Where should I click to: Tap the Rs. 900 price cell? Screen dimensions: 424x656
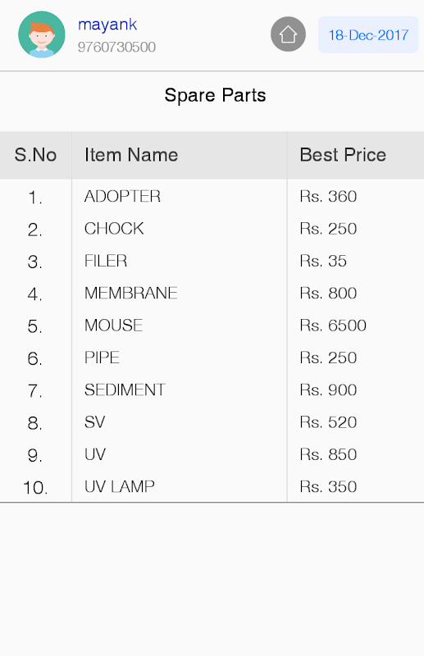click(328, 389)
